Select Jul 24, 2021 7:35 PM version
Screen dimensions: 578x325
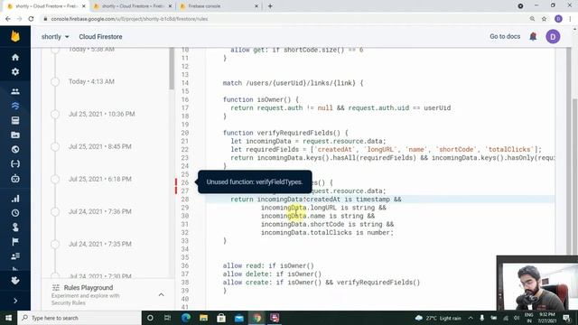click(x=100, y=244)
